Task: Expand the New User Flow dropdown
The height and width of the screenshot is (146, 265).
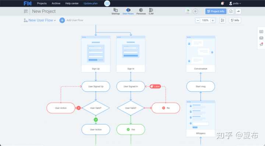Action: click(40, 20)
